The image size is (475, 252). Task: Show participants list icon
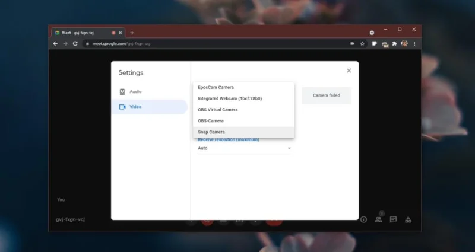(378, 219)
